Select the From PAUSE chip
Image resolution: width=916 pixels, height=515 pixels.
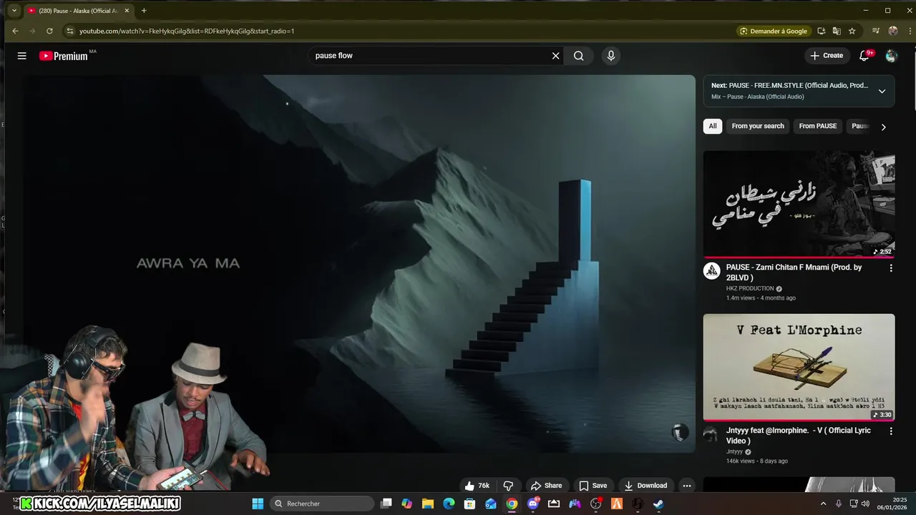818,126
